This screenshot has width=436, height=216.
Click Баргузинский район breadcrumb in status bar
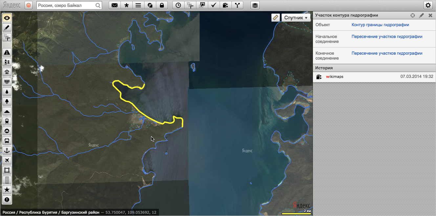pyautogui.click(x=80, y=212)
